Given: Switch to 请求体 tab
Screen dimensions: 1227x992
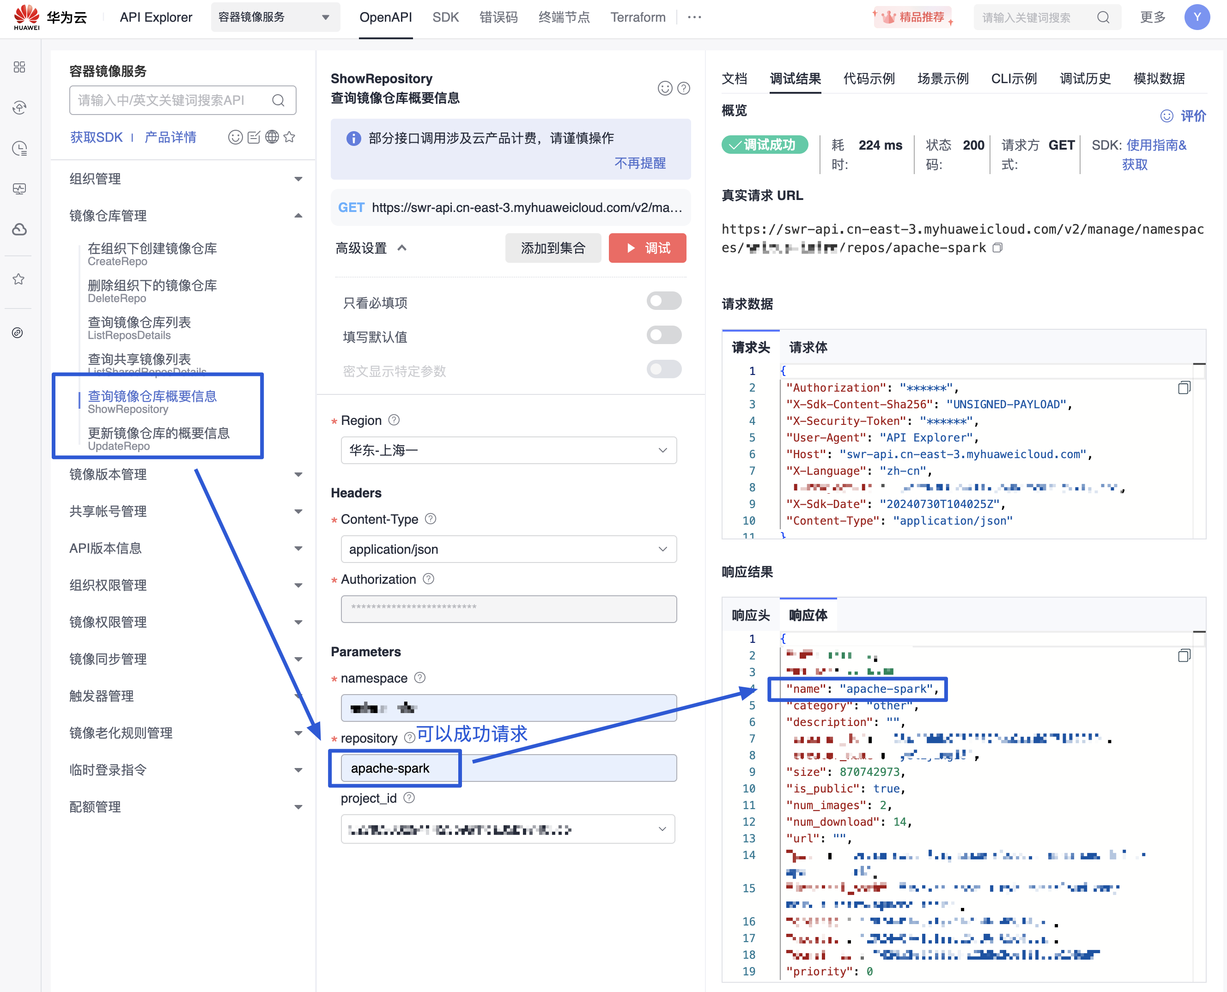Looking at the screenshot, I should [x=808, y=347].
